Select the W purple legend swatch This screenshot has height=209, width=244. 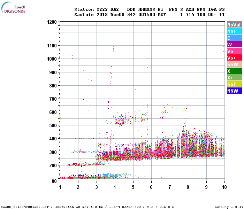click(234, 45)
